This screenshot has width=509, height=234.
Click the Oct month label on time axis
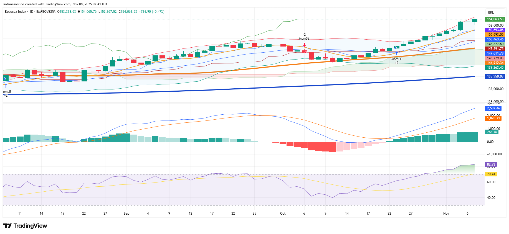click(x=283, y=214)
